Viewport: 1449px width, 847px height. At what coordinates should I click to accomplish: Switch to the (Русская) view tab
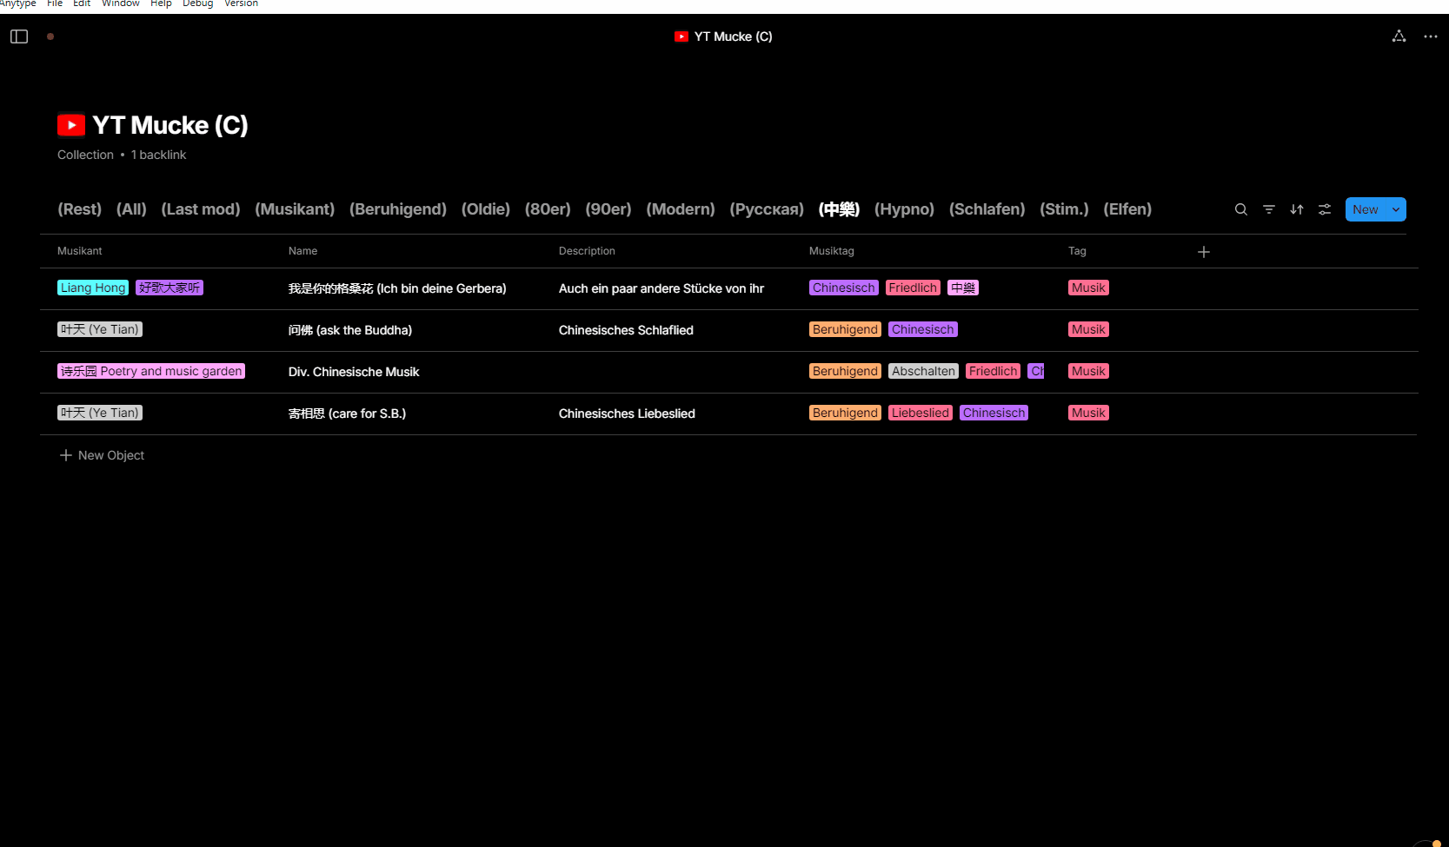(x=767, y=209)
